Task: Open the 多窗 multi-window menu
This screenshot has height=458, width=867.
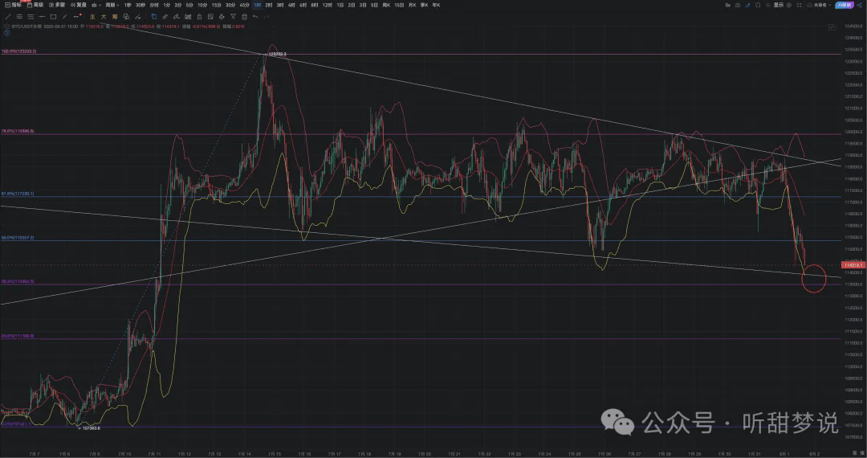Action: point(57,5)
